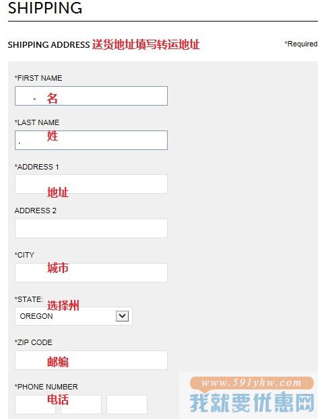The image size is (324, 419).
Task: Click the *FIRST NAME label
Action: 38,78
